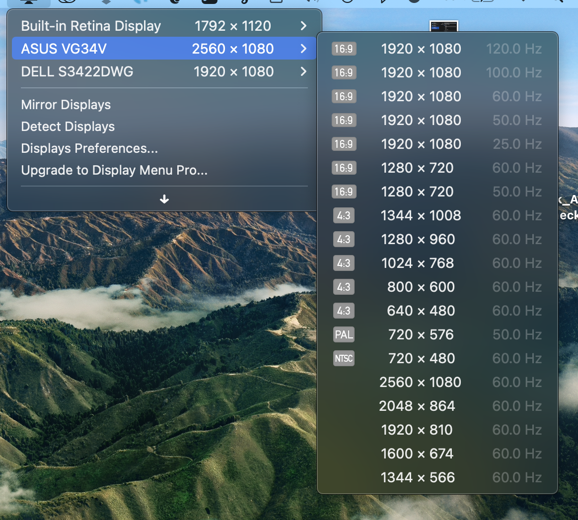Image resolution: width=578 pixels, height=520 pixels.
Task: Click the 16:9 badge beside 1280 × 720 50.0 Hz
Action: coord(344,192)
